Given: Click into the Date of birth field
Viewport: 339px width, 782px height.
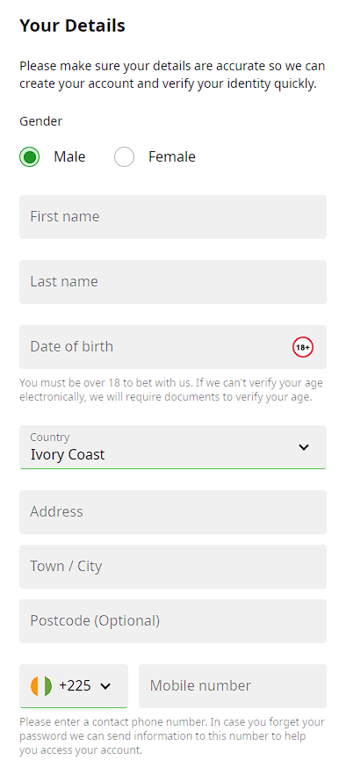Looking at the screenshot, I should 173,347.
